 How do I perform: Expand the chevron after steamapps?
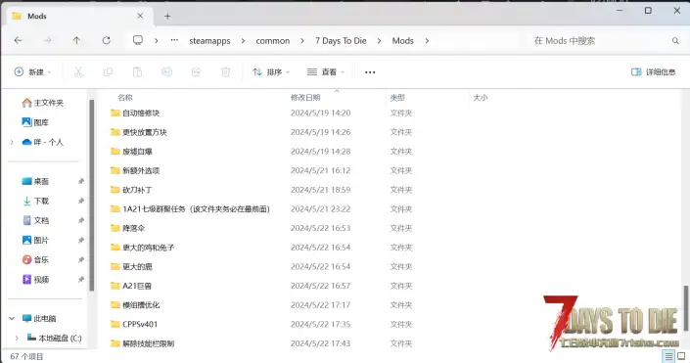[243, 40]
